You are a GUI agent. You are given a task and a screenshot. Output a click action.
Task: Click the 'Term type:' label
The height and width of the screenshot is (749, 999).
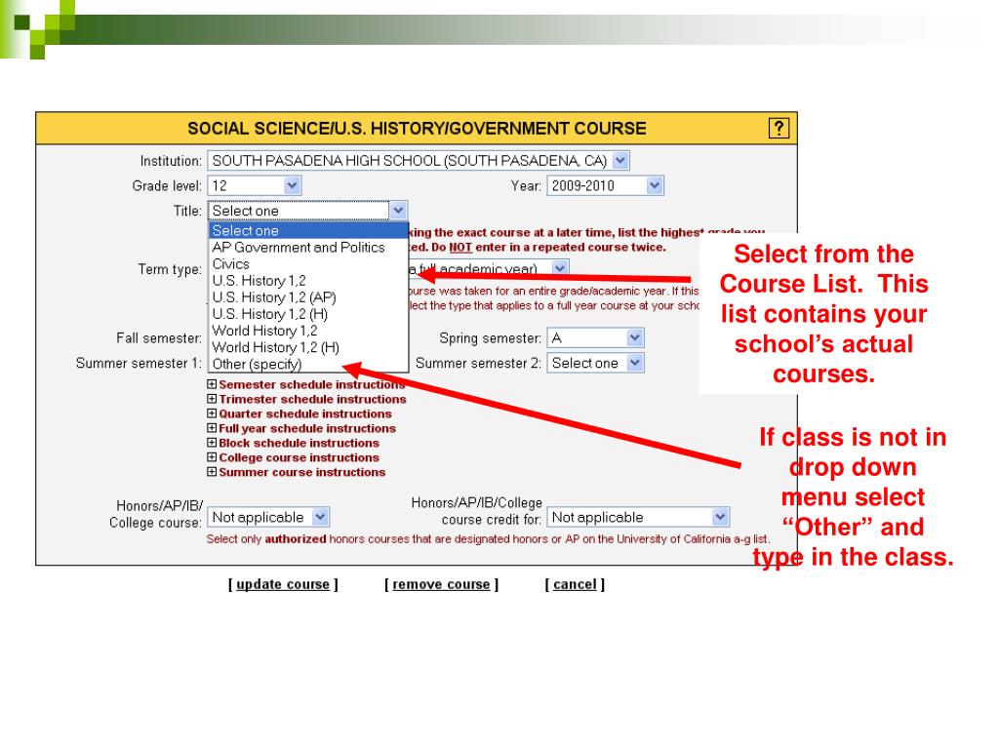coord(170,269)
